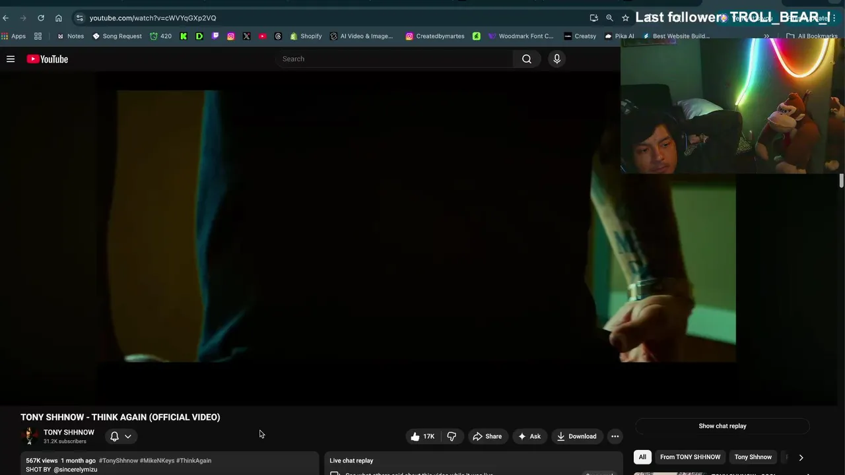This screenshot has height=475, width=845.
Task: Select the From TONY SHHNOW chip
Action: 690,457
